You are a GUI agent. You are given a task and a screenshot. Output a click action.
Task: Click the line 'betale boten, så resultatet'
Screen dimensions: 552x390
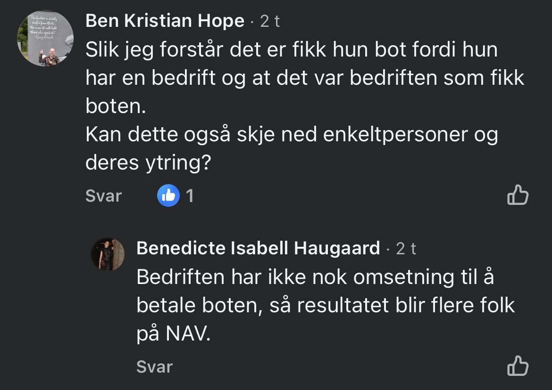click(325, 306)
